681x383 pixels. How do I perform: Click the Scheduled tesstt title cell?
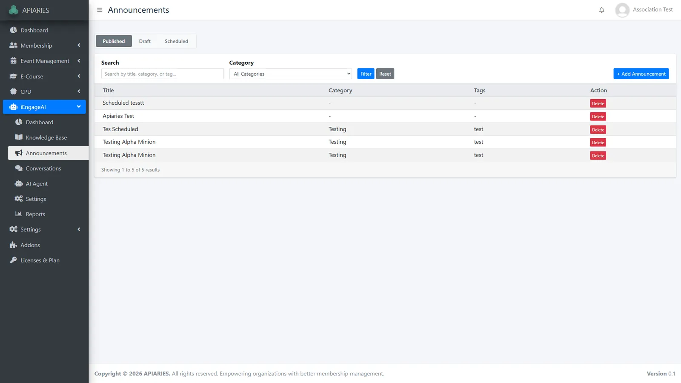[123, 103]
